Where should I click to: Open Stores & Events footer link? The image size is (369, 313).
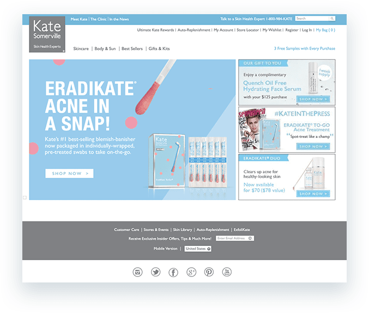tap(156, 230)
